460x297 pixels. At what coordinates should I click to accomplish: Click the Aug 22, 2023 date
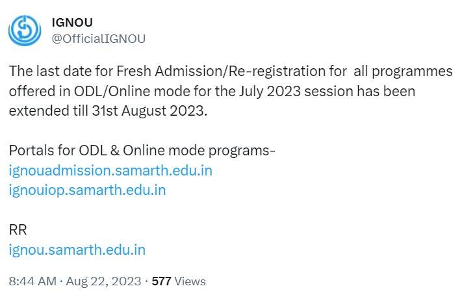click(x=104, y=281)
